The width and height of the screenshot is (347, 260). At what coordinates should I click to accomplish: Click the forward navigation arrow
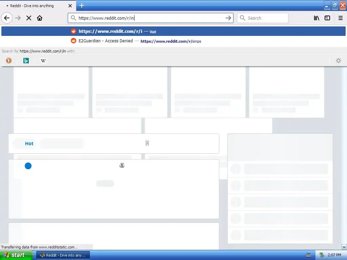18,18
